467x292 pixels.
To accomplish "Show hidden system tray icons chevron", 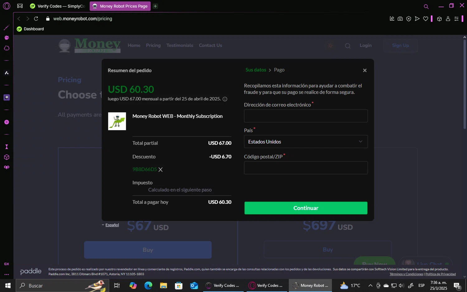I will 370,285.
